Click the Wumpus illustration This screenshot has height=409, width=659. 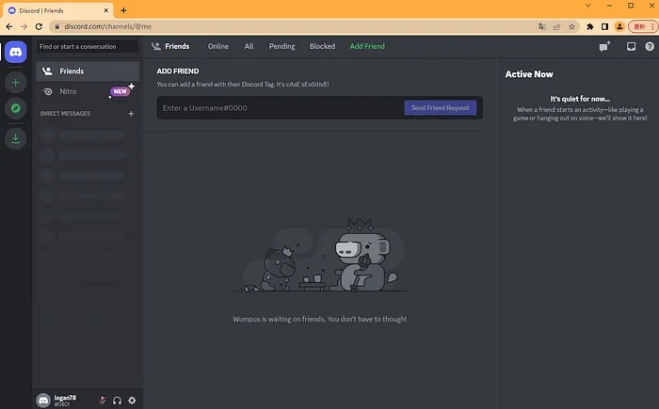[x=320, y=255]
